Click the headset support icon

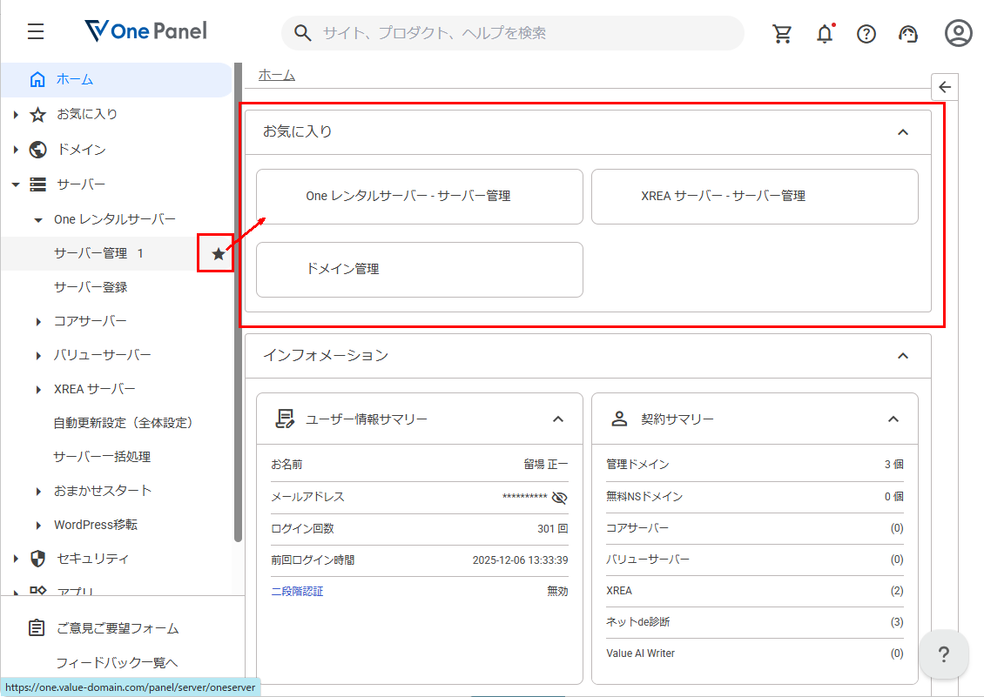pos(907,33)
